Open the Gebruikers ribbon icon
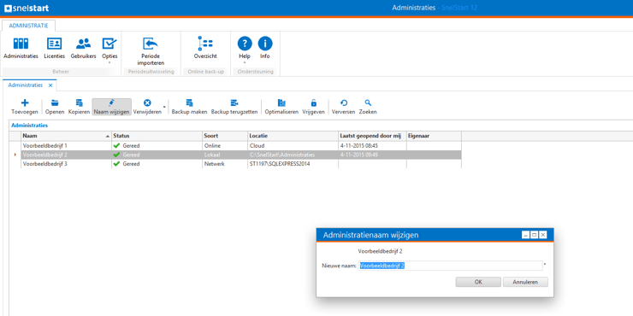 pos(83,48)
